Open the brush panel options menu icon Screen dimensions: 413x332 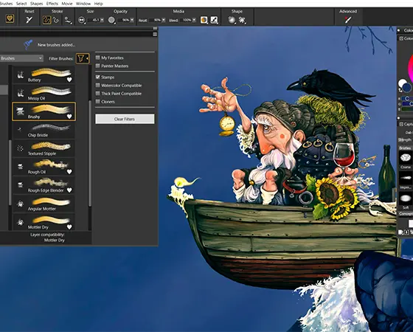coord(155,34)
